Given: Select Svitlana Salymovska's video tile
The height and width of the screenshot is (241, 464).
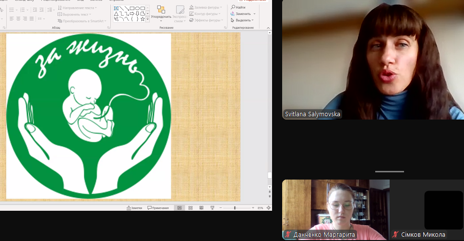Looking at the screenshot, I should tap(373, 60).
